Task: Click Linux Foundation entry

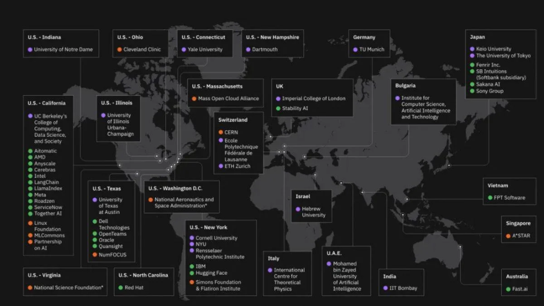Action: coord(44,226)
